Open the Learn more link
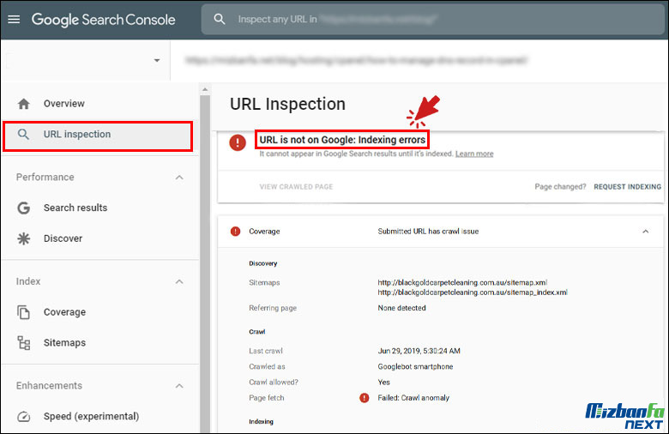 pos(474,154)
